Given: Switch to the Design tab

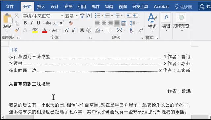Looking at the screenshot, I should pos(55,7).
